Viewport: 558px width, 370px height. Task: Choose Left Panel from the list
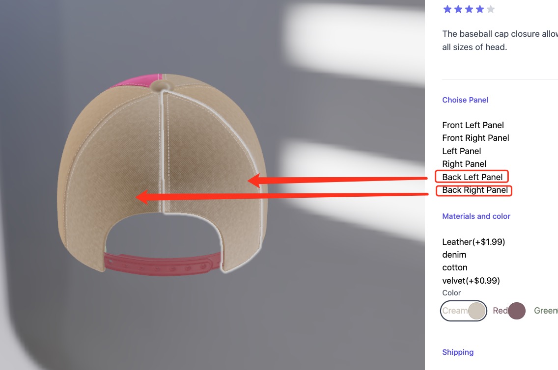pyautogui.click(x=462, y=151)
